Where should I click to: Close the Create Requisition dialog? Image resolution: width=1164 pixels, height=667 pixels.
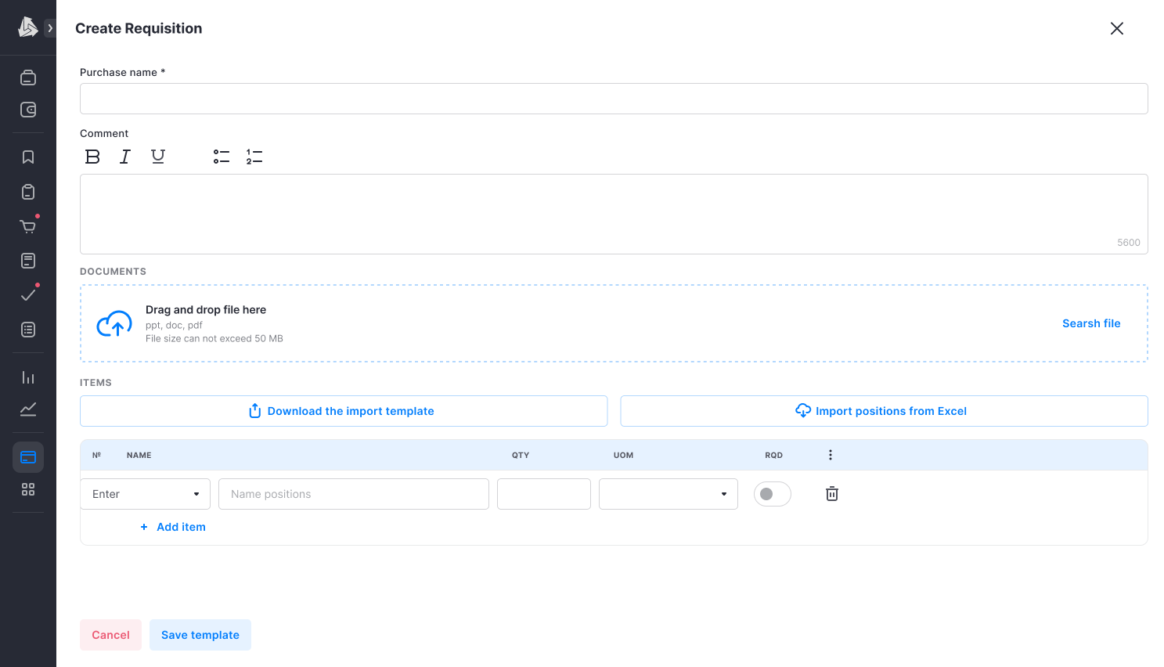(x=1117, y=28)
